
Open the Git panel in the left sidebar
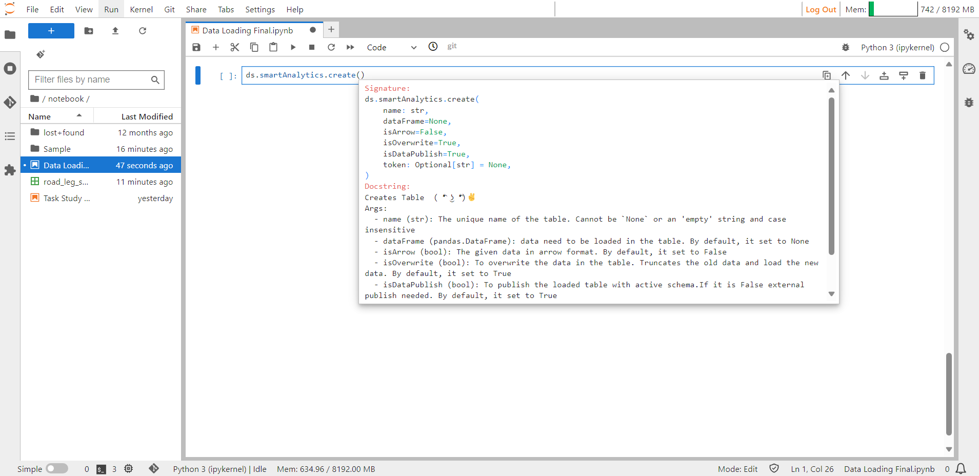10,102
